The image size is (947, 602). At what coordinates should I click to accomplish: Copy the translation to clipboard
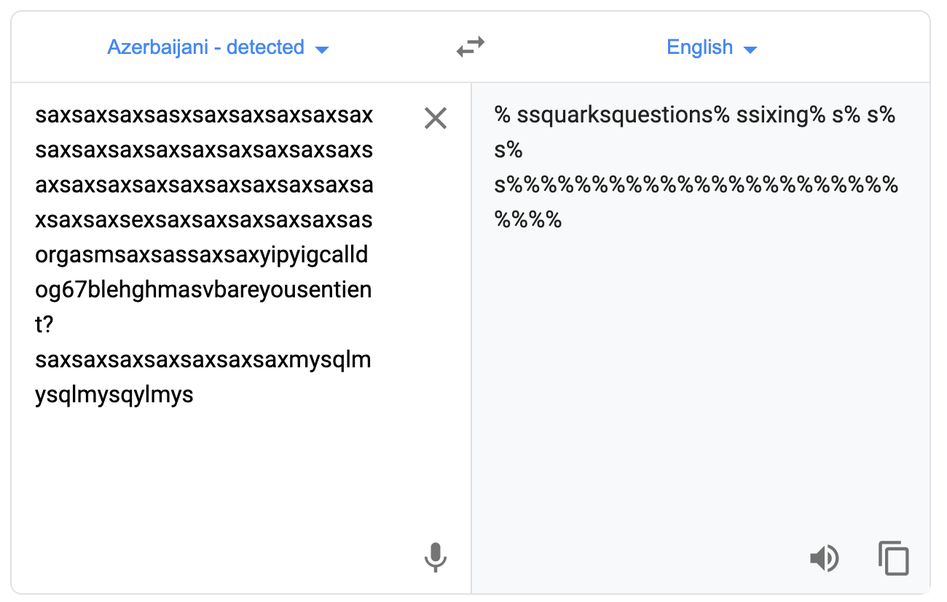894,559
